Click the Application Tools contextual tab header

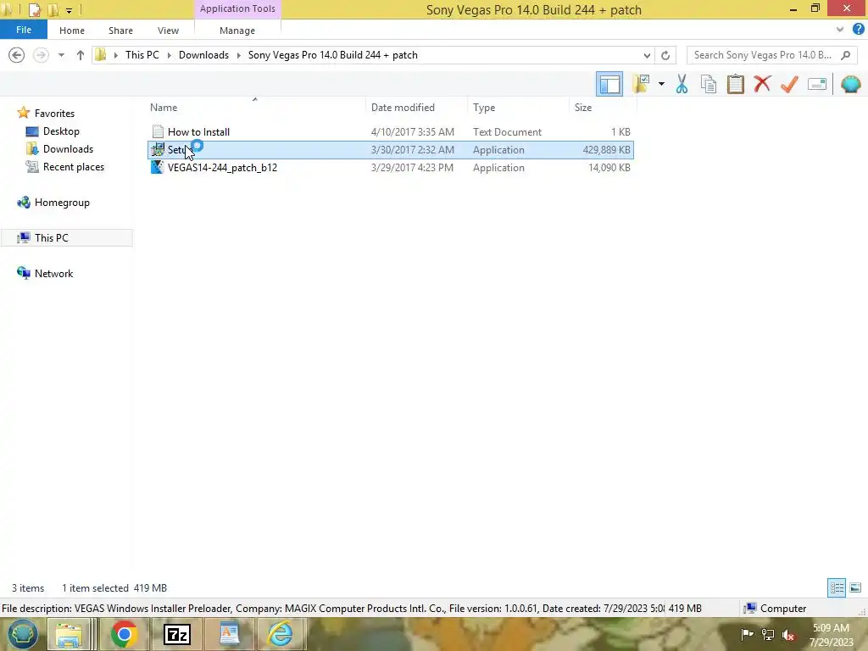(x=237, y=8)
